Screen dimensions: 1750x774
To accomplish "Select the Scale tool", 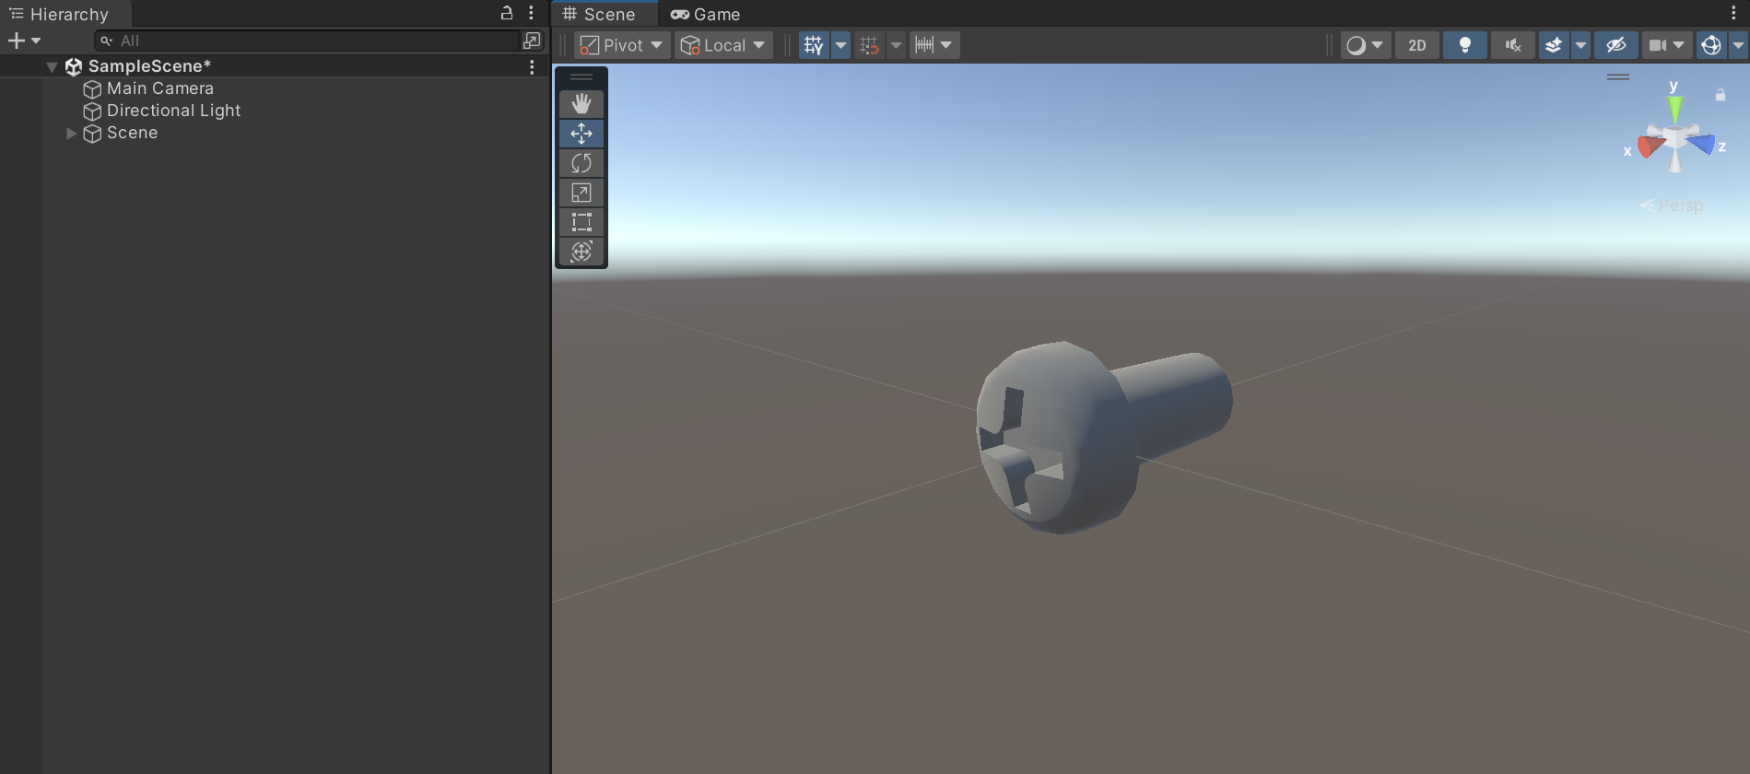I will coord(581,193).
